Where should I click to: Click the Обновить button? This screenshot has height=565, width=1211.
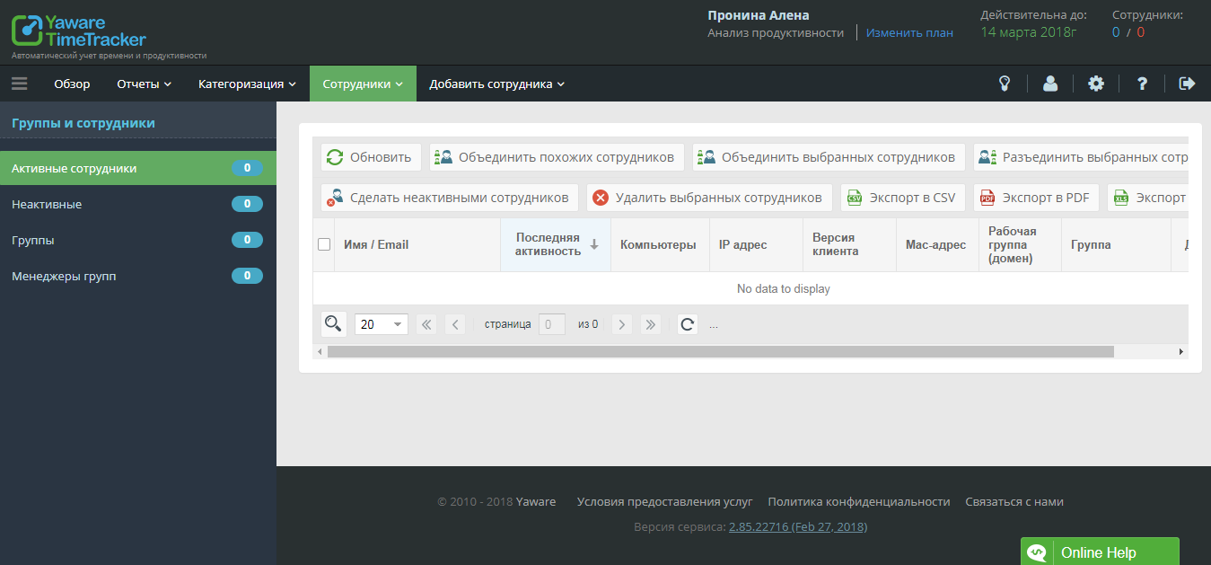[x=371, y=157]
